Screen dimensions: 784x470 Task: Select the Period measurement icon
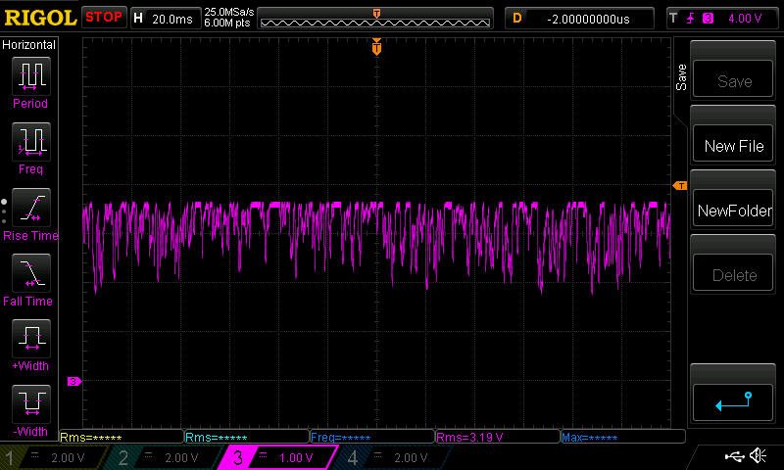tap(31, 76)
